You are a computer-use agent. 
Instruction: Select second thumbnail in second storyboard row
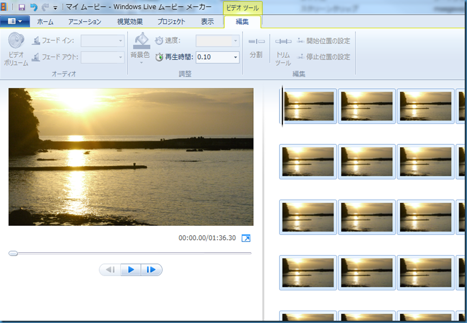click(x=367, y=162)
